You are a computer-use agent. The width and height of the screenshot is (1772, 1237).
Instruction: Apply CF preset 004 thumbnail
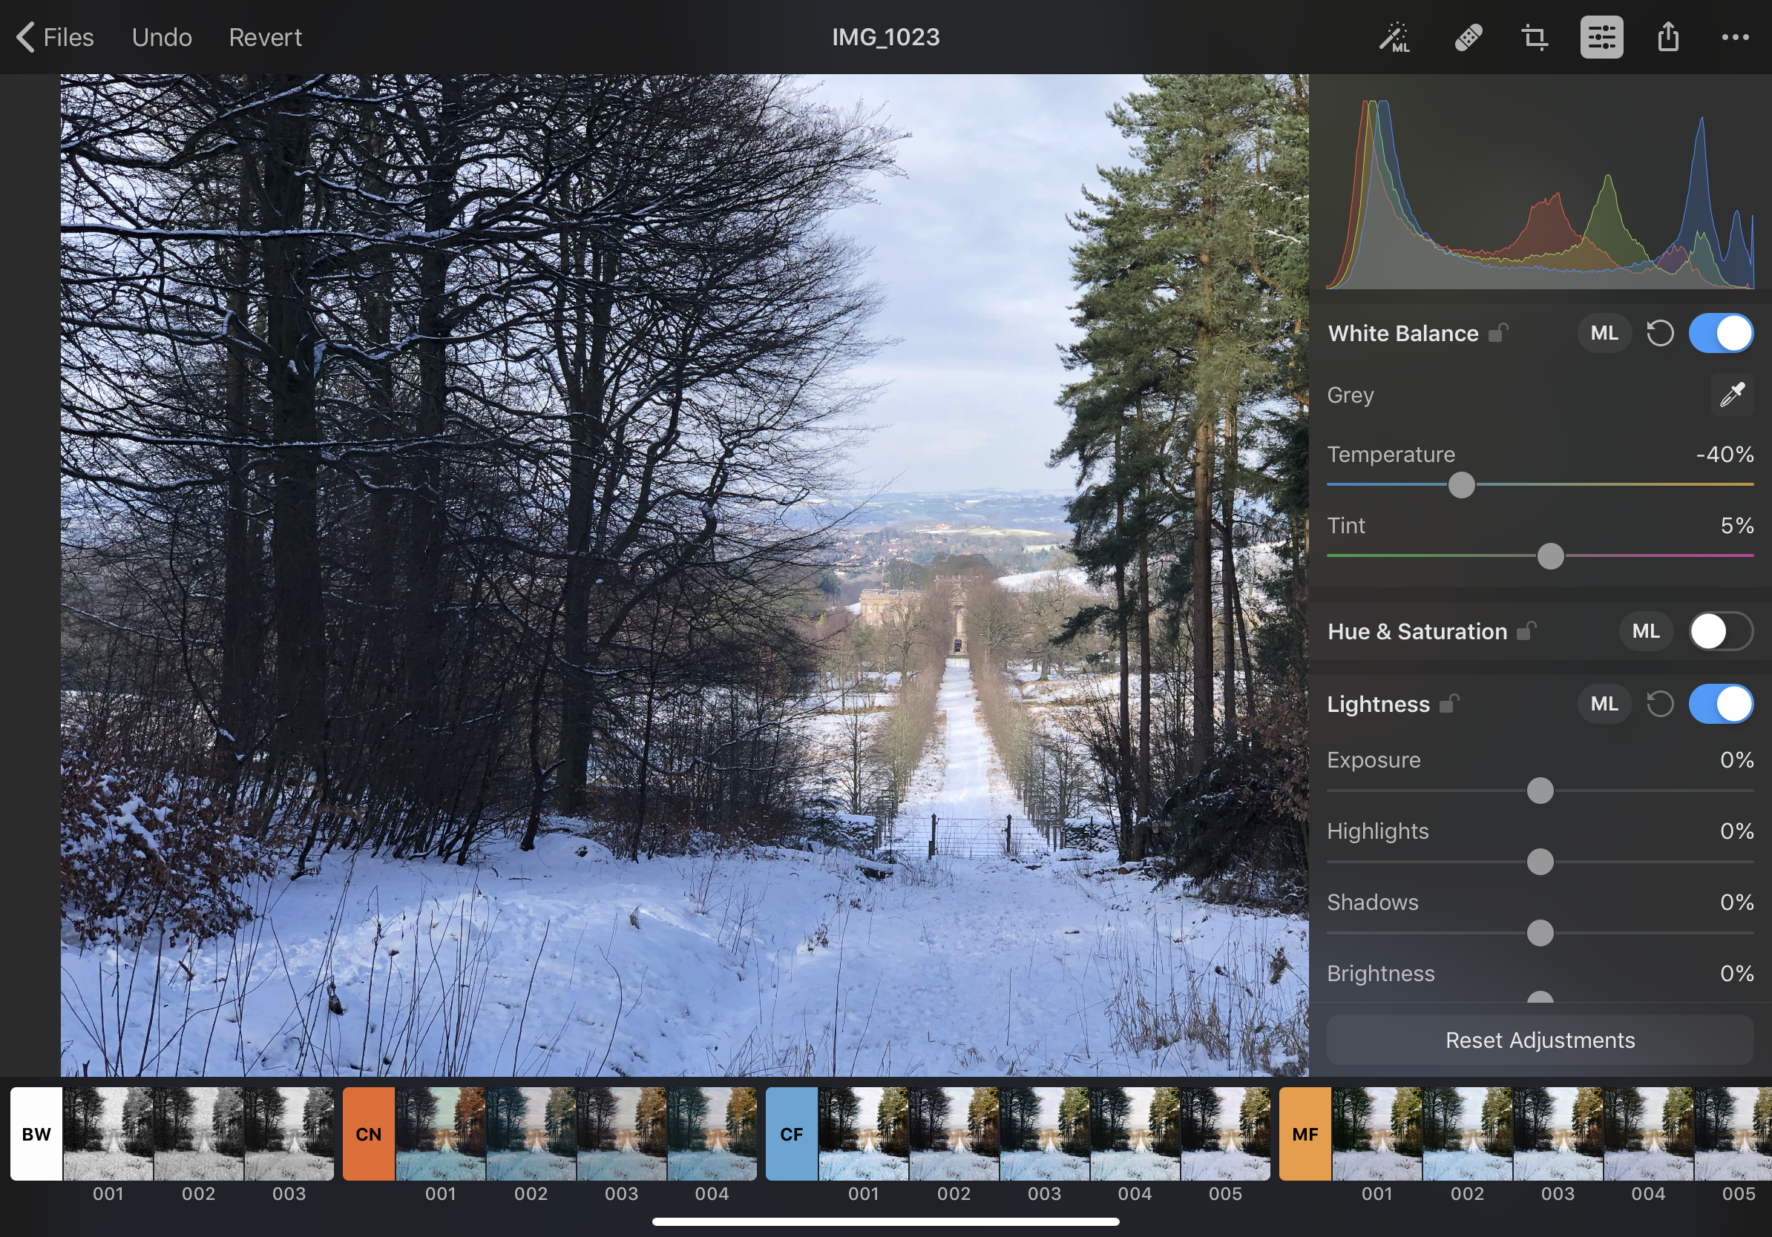1135,1134
